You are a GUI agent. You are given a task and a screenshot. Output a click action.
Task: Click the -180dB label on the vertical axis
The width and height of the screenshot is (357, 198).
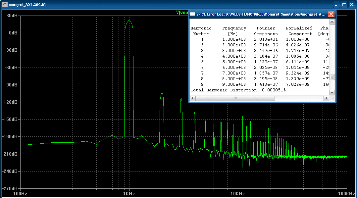point(10,136)
